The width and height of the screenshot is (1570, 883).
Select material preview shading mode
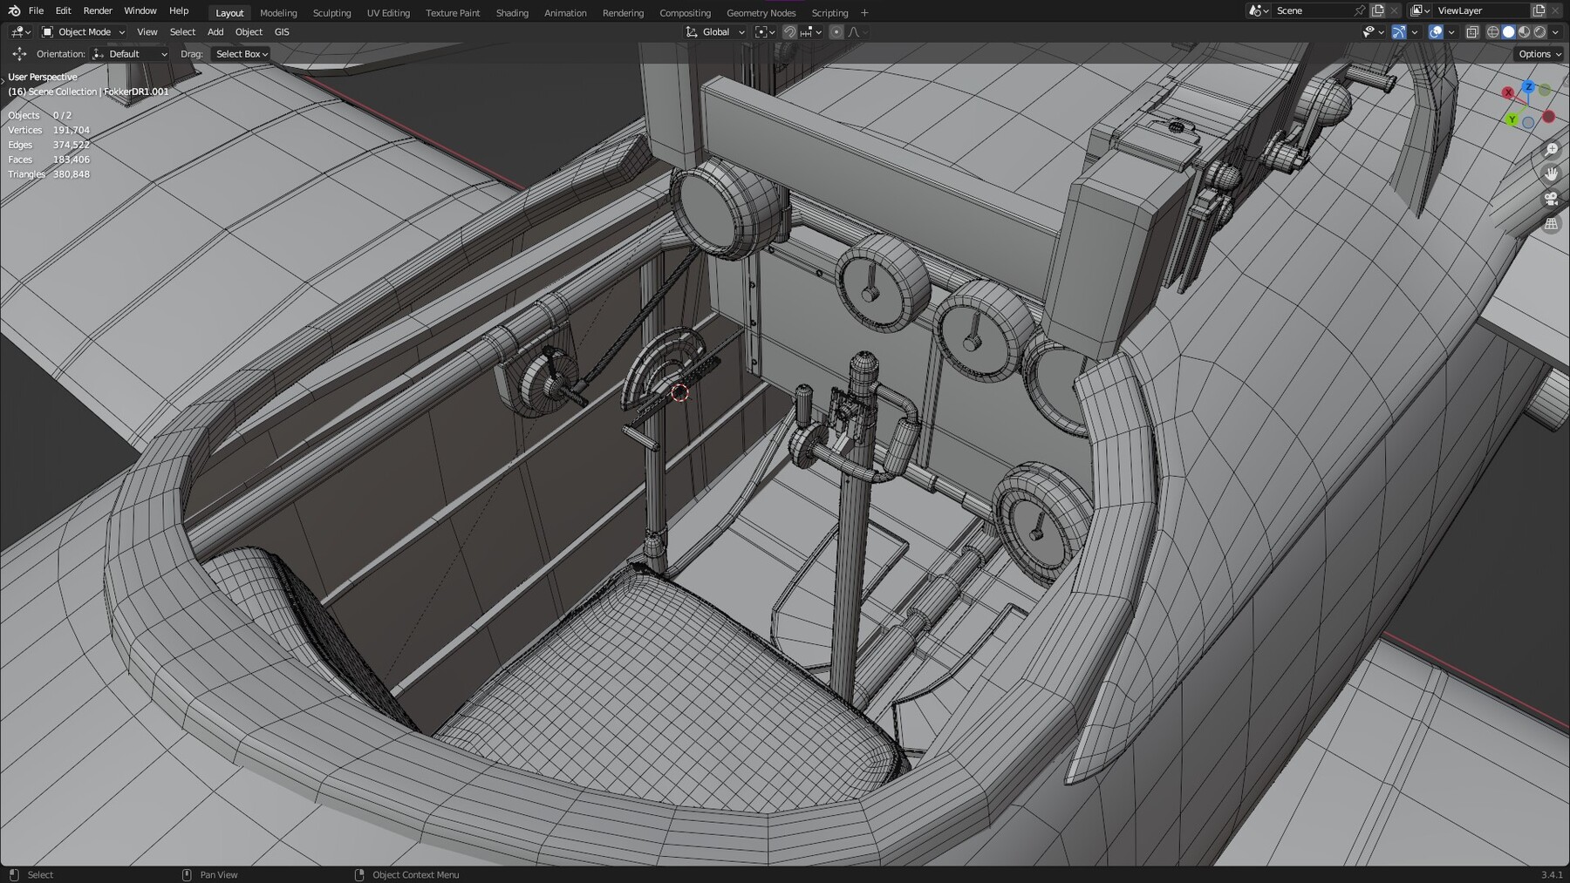tap(1524, 32)
